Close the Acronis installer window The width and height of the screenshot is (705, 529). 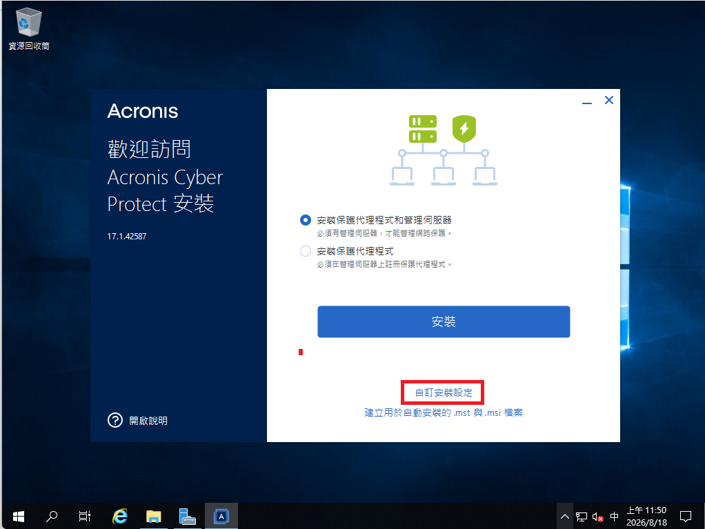pos(609,100)
